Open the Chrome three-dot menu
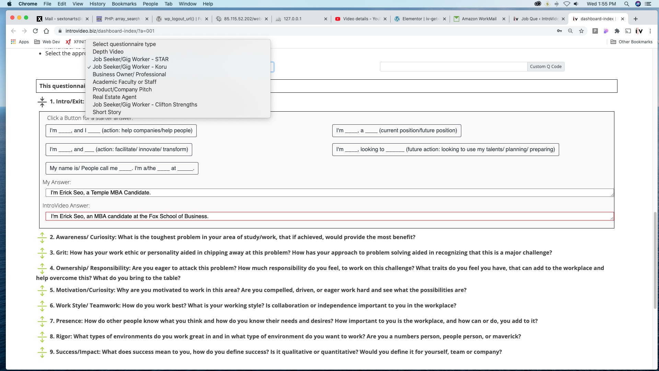The height and width of the screenshot is (371, 659). (x=650, y=31)
